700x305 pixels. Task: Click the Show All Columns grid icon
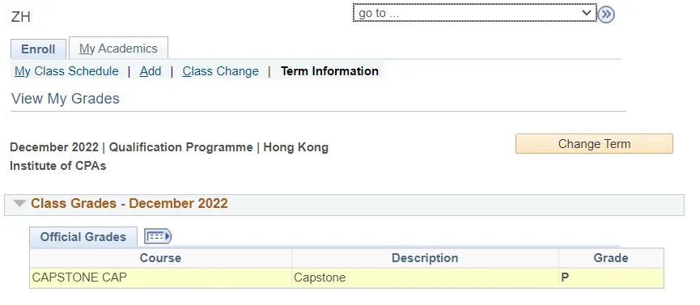[158, 236]
